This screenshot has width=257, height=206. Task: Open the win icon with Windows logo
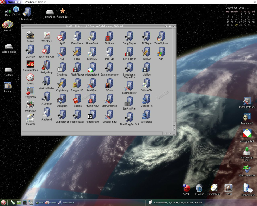click(x=161, y=51)
